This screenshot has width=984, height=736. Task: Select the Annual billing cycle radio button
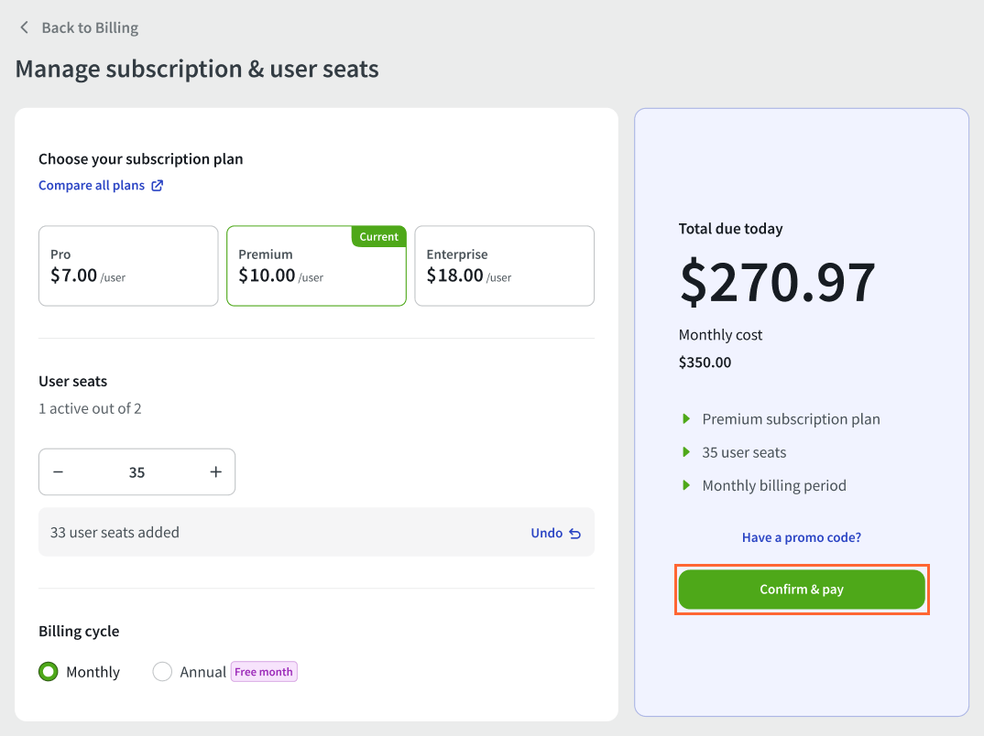click(162, 671)
